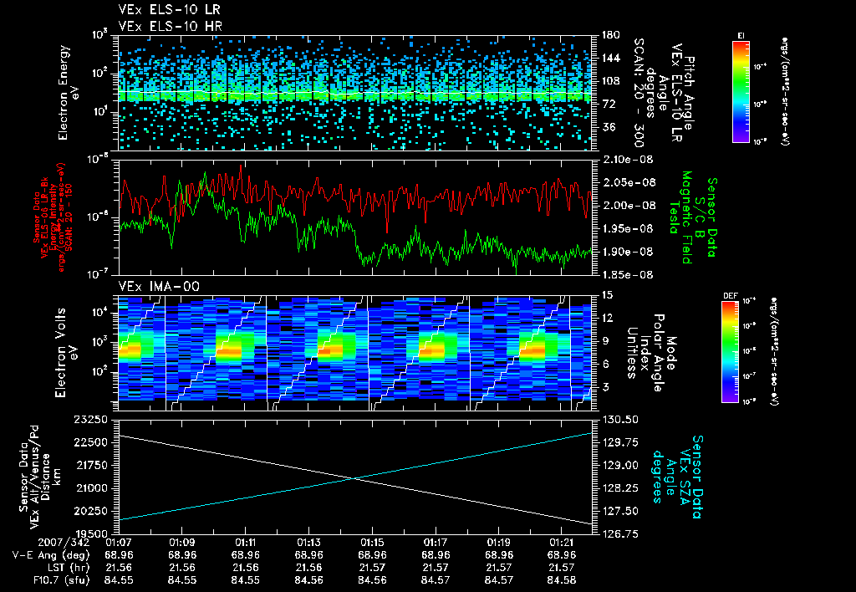Viewport: 856px width, 592px height.
Task: Click the green 'Magnetic Field Tesla' axis label
Action: point(680,217)
